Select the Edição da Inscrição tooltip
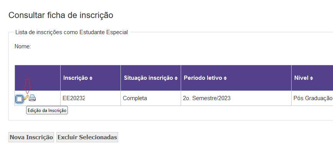Screen dimensions: 333x150 [47, 110]
